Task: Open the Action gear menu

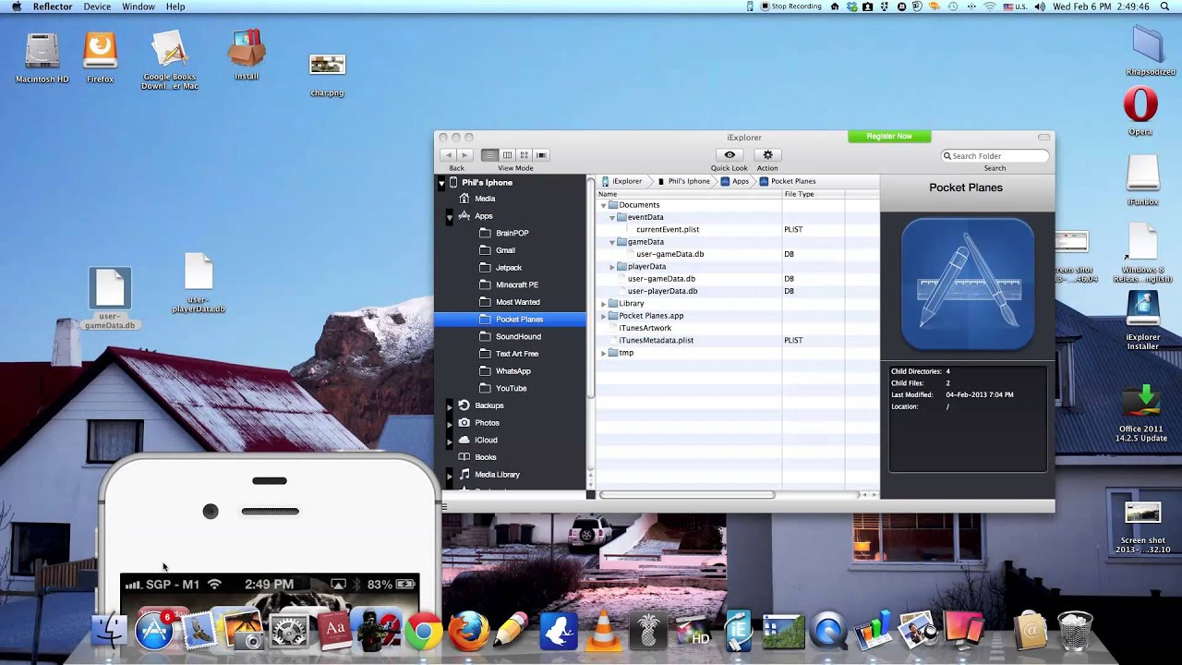Action: [x=767, y=155]
